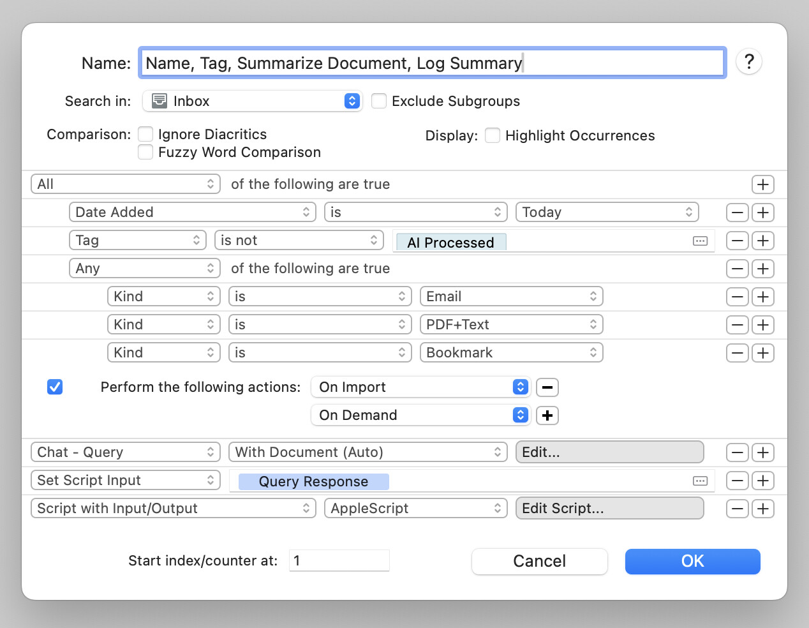Open the AI Processed tag ellipsis picker
The image size is (809, 628).
[x=700, y=241]
